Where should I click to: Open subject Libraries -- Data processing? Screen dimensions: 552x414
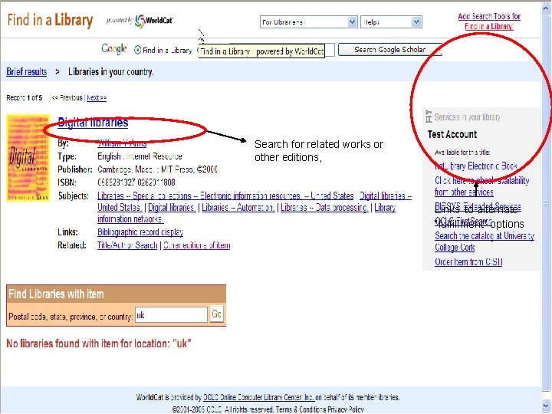coord(324,208)
